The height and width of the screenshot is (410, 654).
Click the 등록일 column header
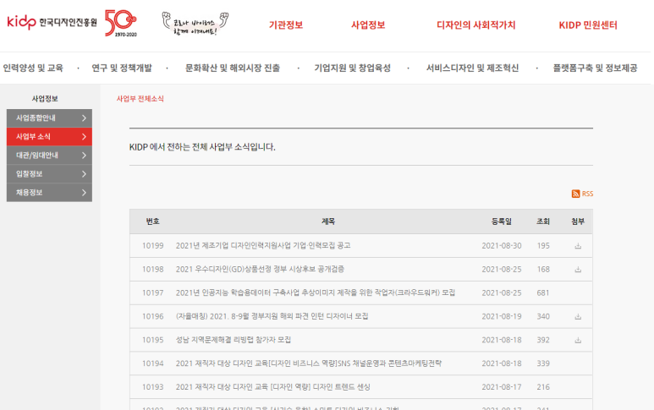pos(502,221)
